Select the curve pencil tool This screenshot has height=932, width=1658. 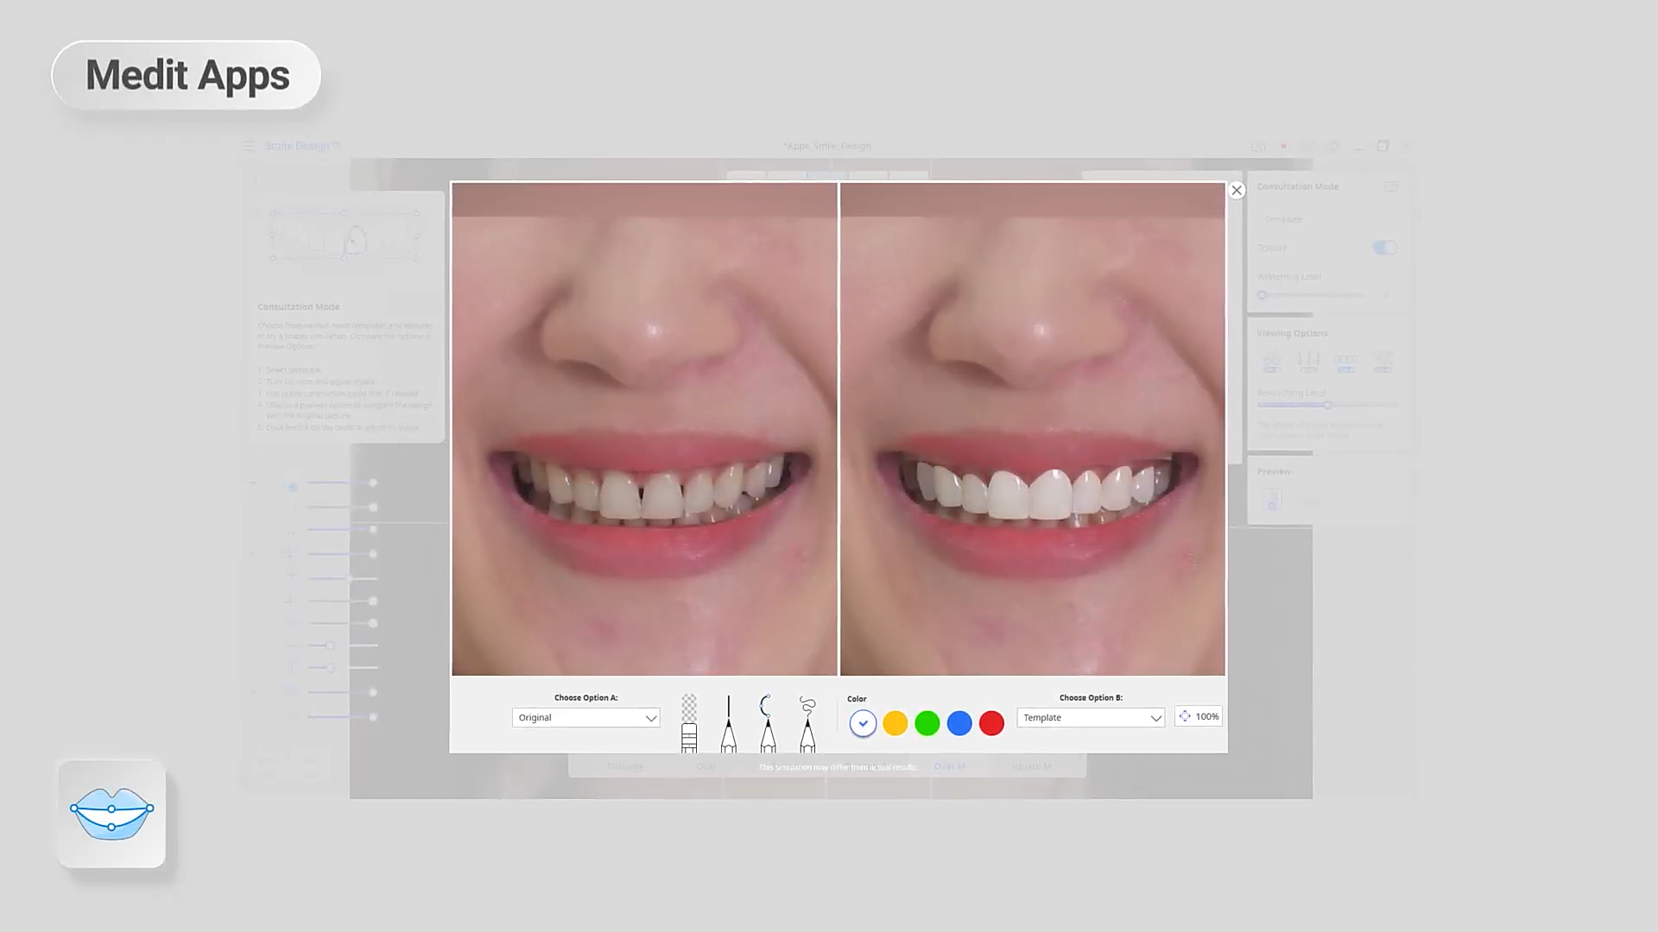click(x=767, y=725)
